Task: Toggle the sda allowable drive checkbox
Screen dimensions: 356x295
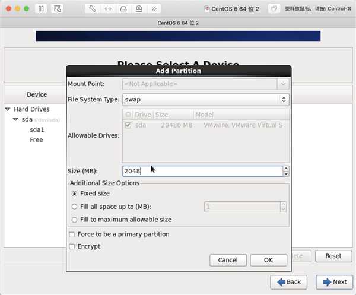Action: pyautogui.click(x=128, y=125)
